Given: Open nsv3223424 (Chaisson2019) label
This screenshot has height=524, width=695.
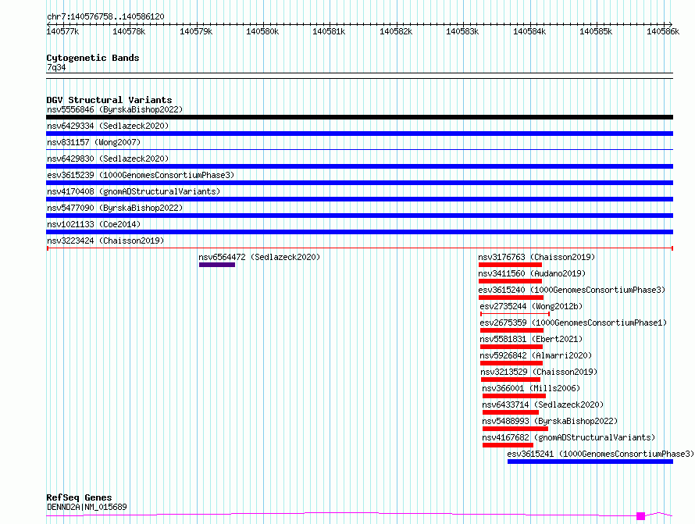Looking at the screenshot, I should [105, 241].
